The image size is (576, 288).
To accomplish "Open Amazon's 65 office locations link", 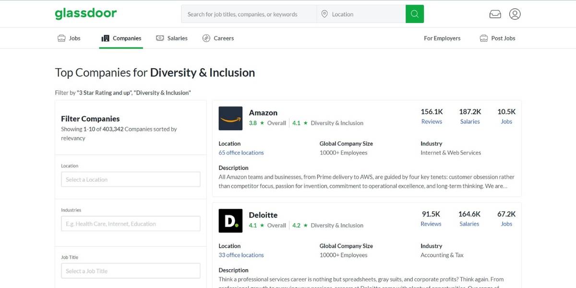I will click(241, 153).
